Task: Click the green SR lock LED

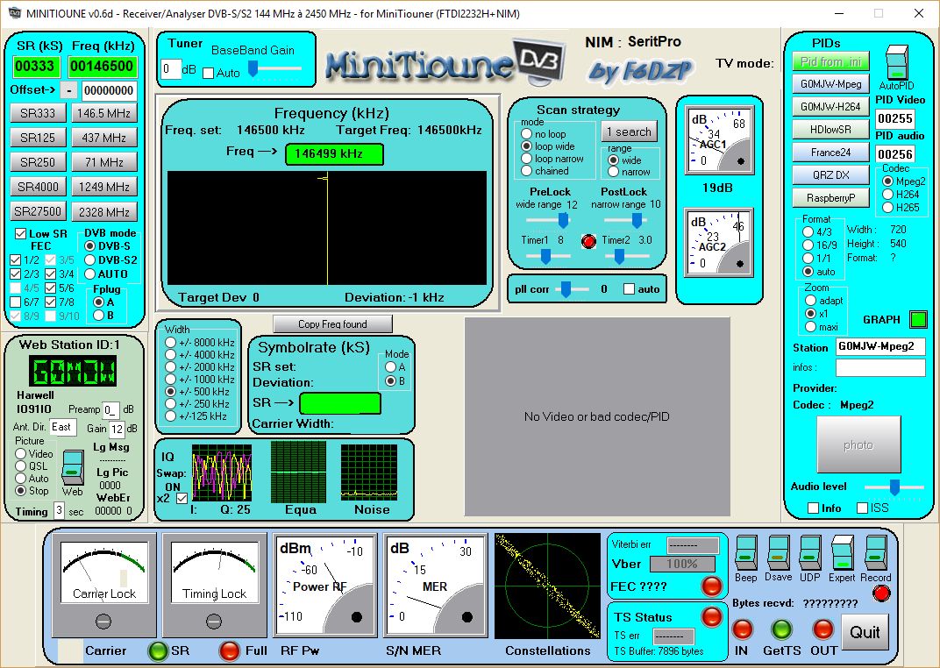Action: [158, 650]
